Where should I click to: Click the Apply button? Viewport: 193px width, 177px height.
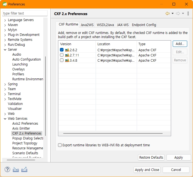pyautogui.click(x=178, y=158)
